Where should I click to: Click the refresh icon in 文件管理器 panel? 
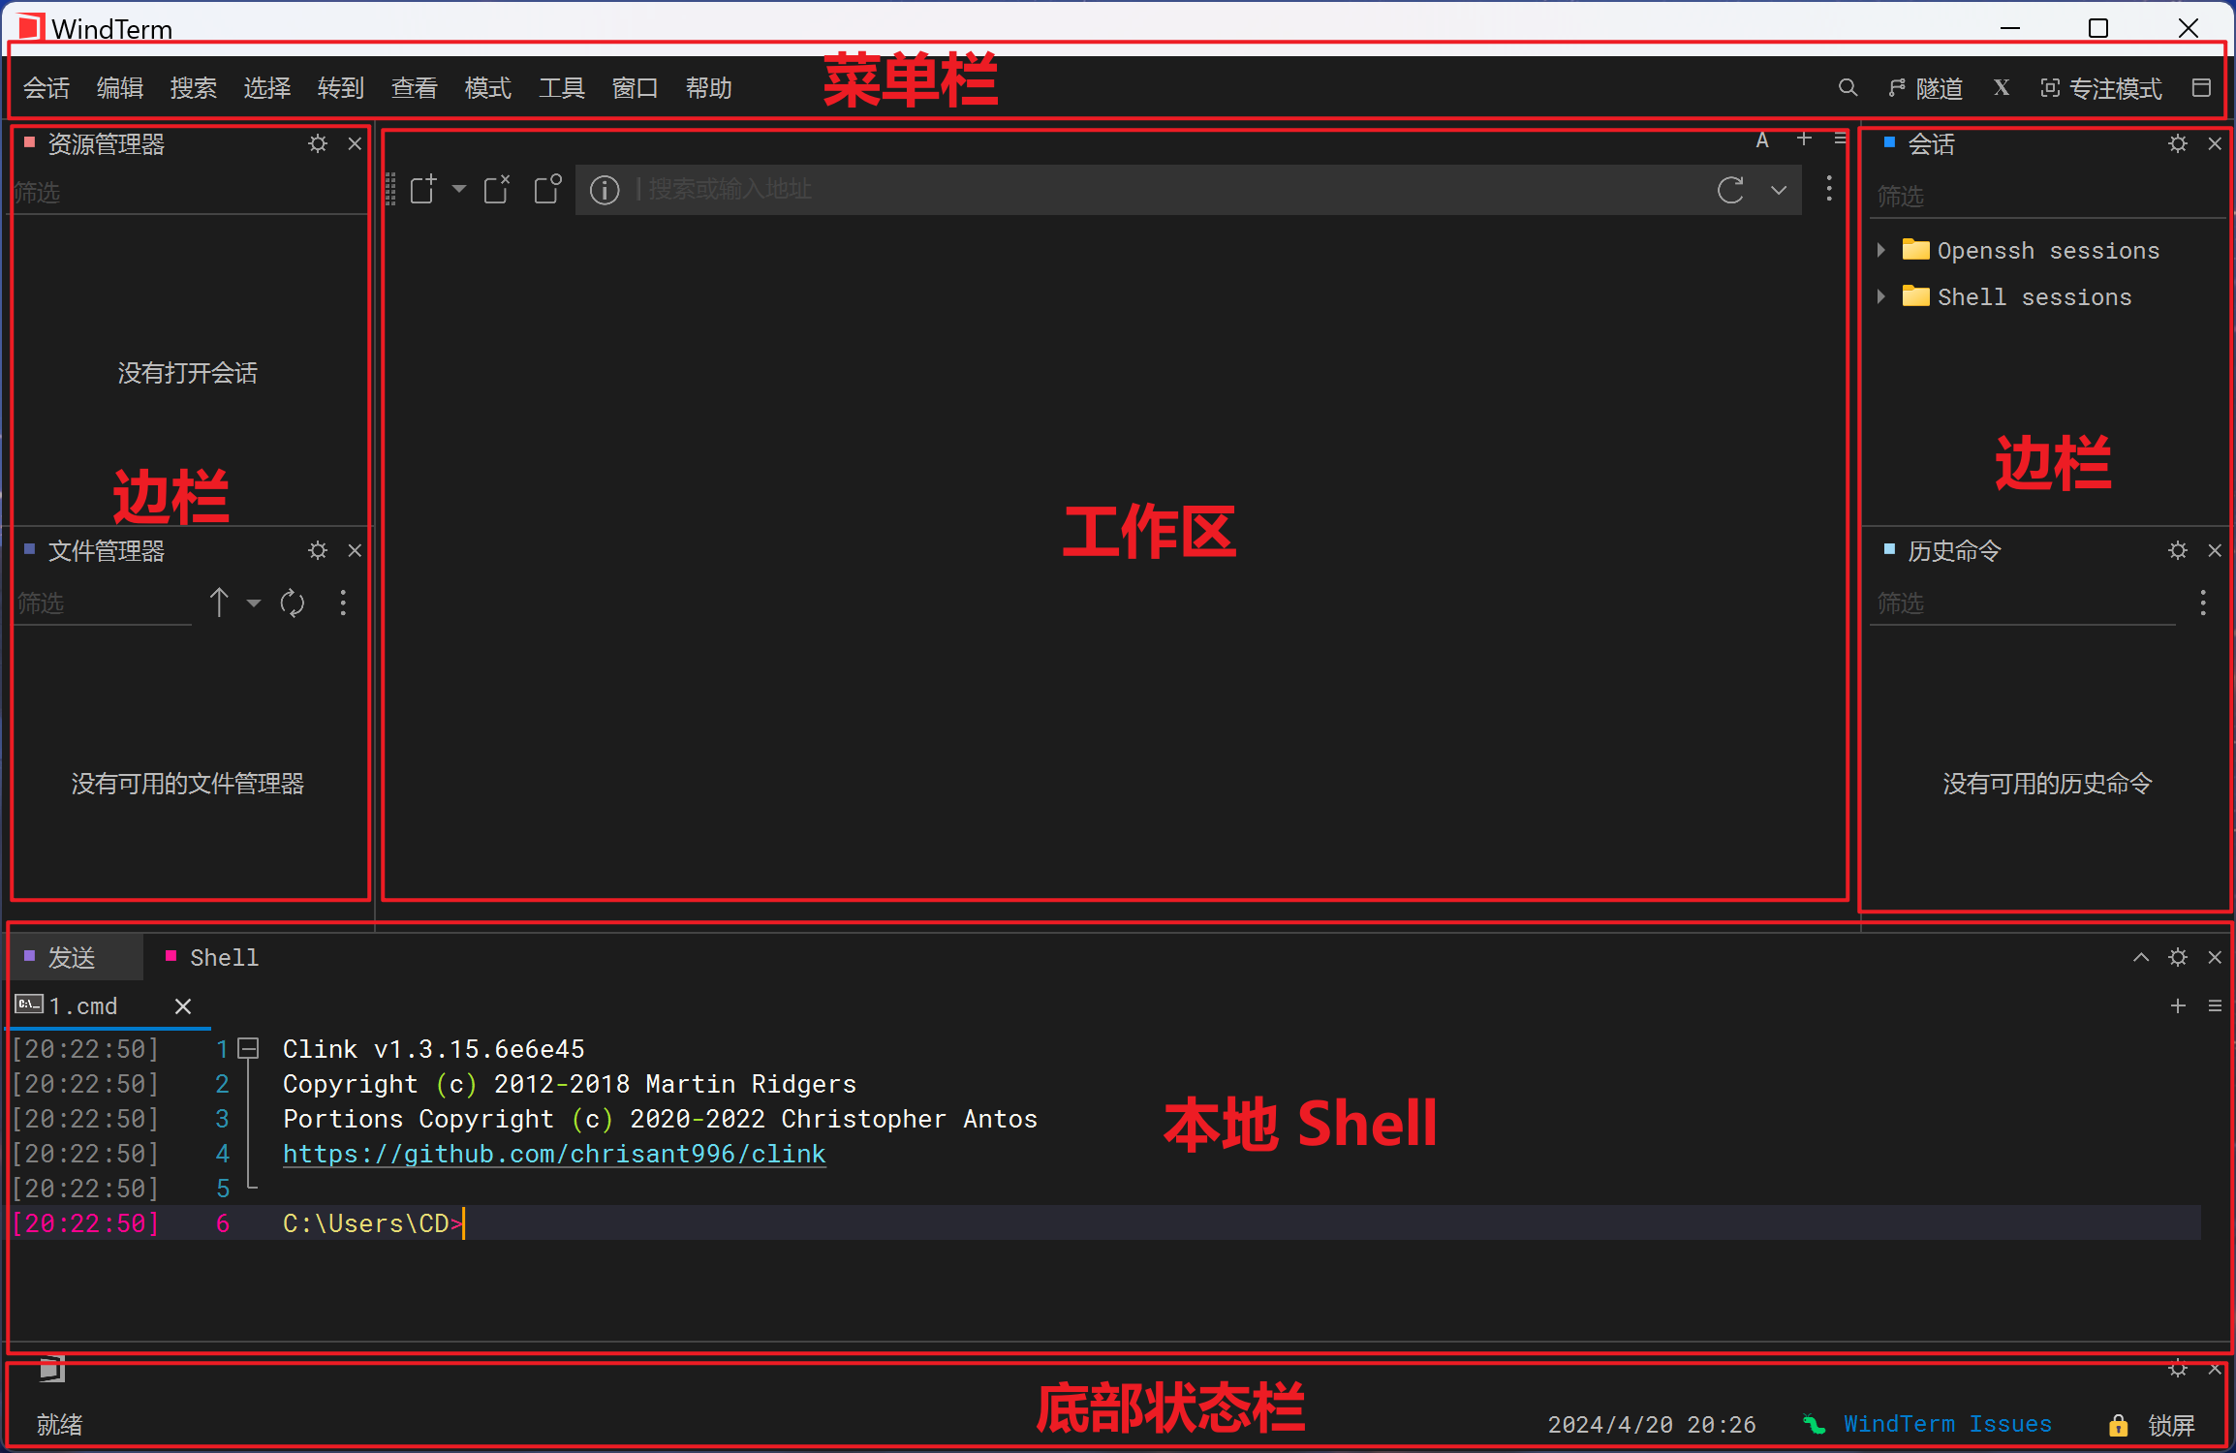[x=293, y=603]
